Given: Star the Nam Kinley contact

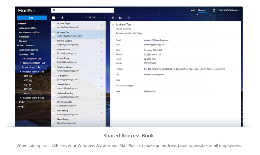Looking at the screenshot, I should coord(102,122).
